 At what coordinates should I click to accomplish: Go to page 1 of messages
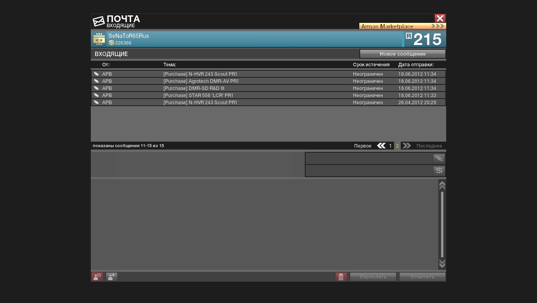(391, 146)
